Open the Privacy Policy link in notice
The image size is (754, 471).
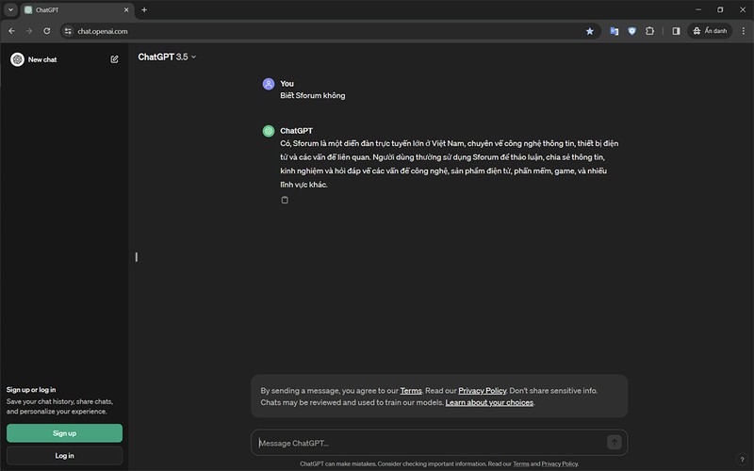point(483,391)
